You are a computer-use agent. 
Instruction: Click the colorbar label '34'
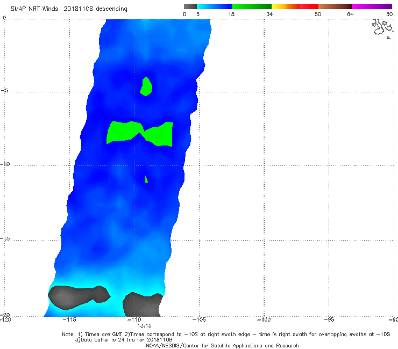coord(269,14)
